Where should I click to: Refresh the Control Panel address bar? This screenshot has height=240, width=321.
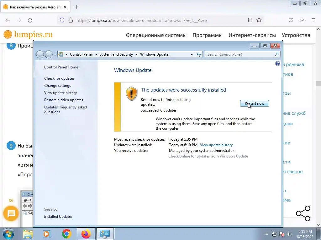pos(199,54)
